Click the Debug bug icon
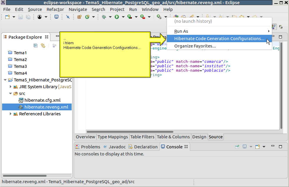289x187 pixels. point(104,17)
